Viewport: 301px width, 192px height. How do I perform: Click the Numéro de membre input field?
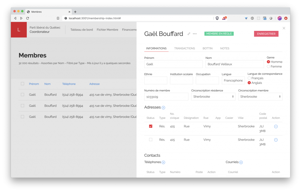click(166, 97)
